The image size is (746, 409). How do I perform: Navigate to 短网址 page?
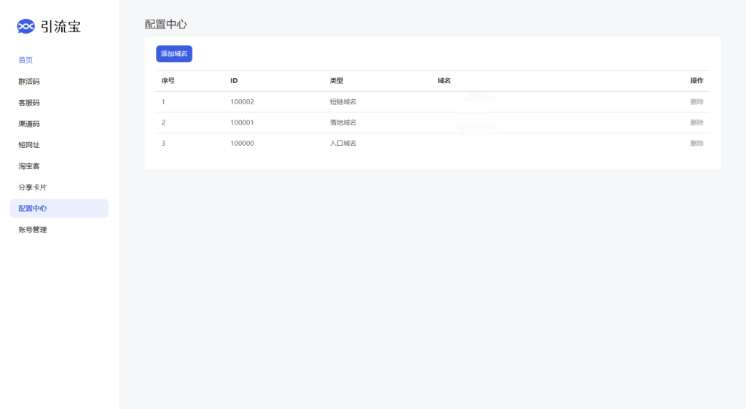click(29, 145)
